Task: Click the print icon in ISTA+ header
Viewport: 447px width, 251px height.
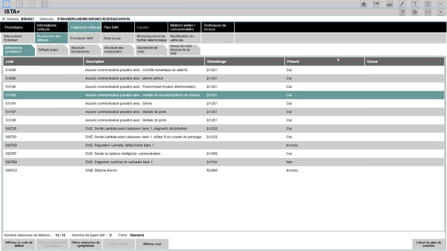Action: pos(402,13)
